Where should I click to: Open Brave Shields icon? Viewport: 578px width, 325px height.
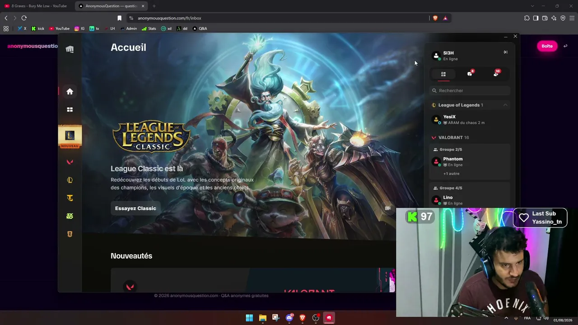pos(435,18)
